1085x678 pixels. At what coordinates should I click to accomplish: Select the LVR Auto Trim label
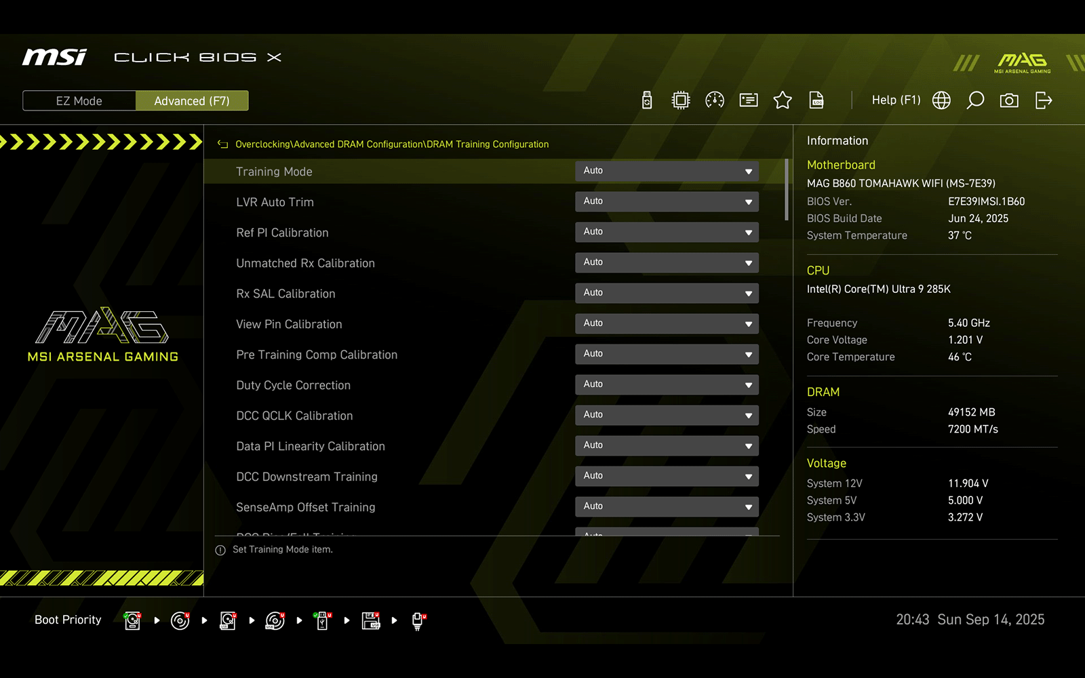(275, 202)
